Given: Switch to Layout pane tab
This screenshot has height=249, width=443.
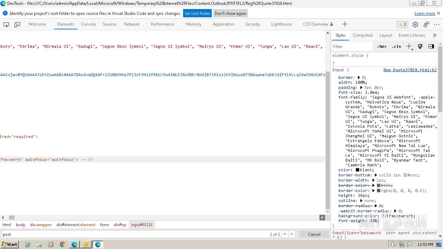Looking at the screenshot, I should tap(385, 35).
